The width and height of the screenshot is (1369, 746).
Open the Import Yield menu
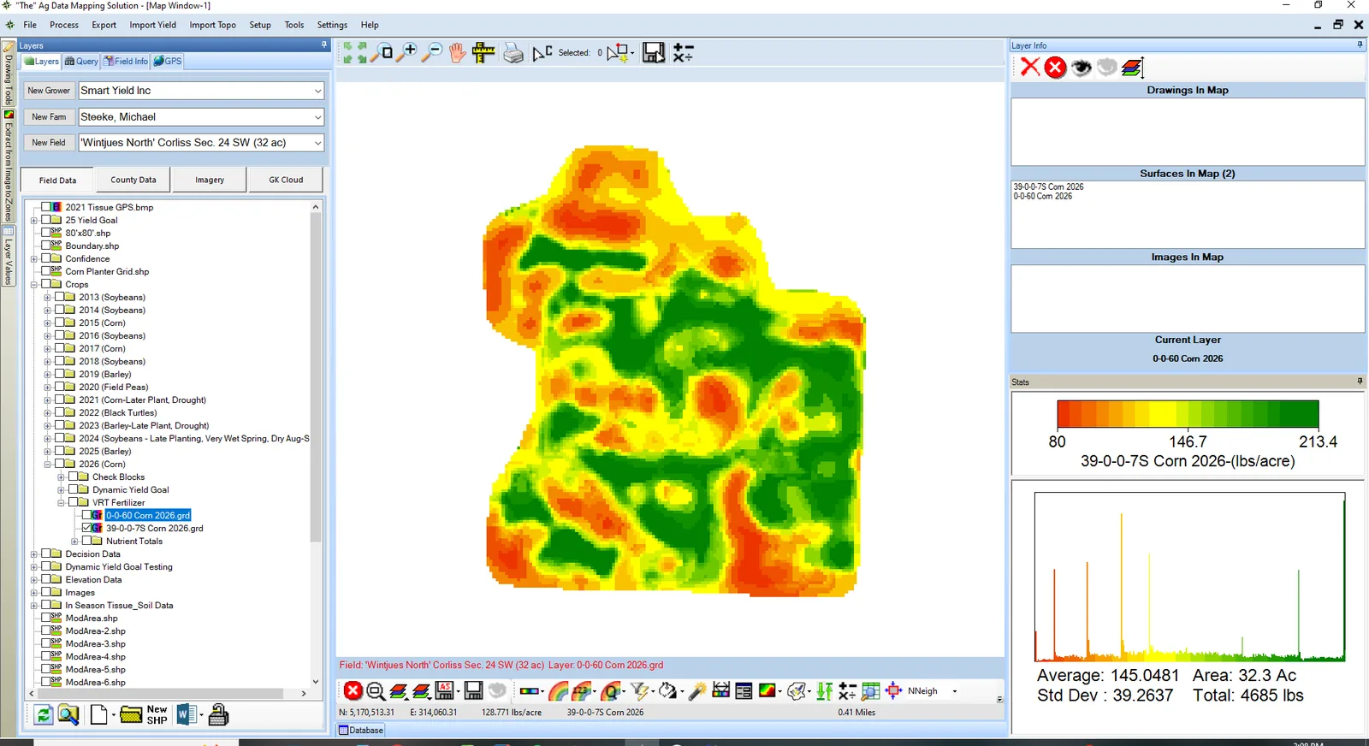pyautogui.click(x=153, y=25)
